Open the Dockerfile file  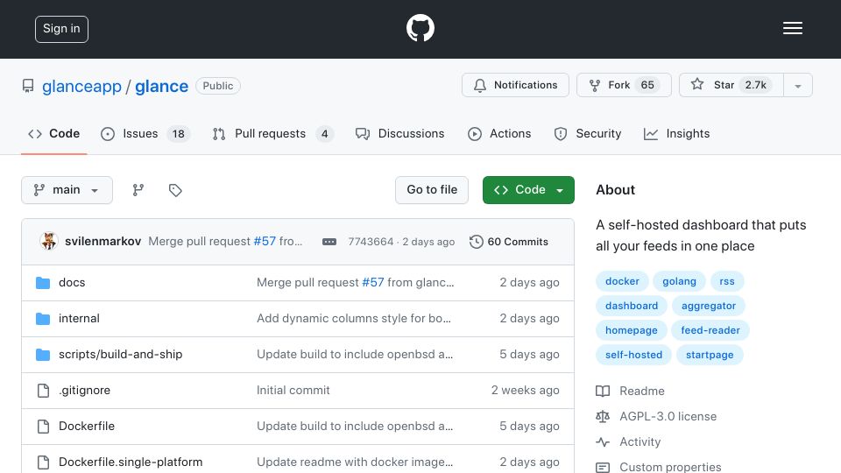click(x=87, y=427)
